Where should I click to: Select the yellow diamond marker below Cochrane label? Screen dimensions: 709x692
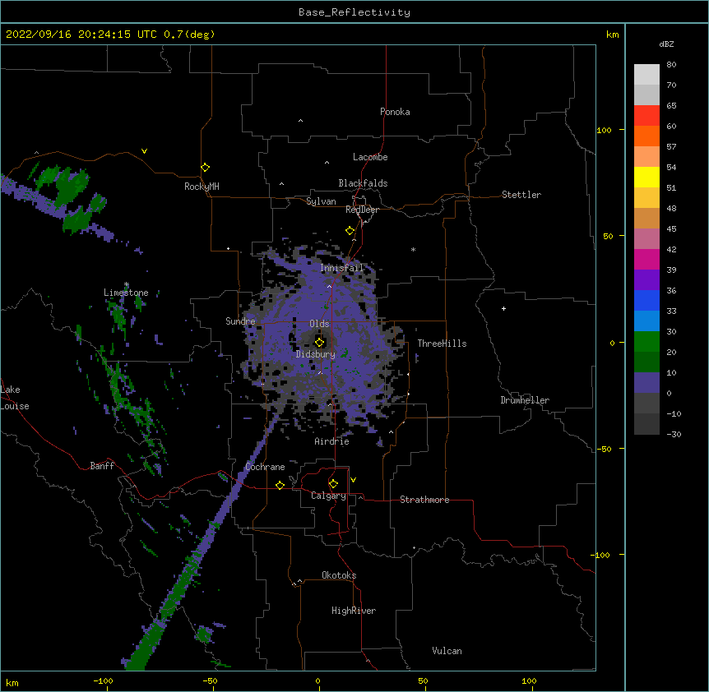(280, 485)
